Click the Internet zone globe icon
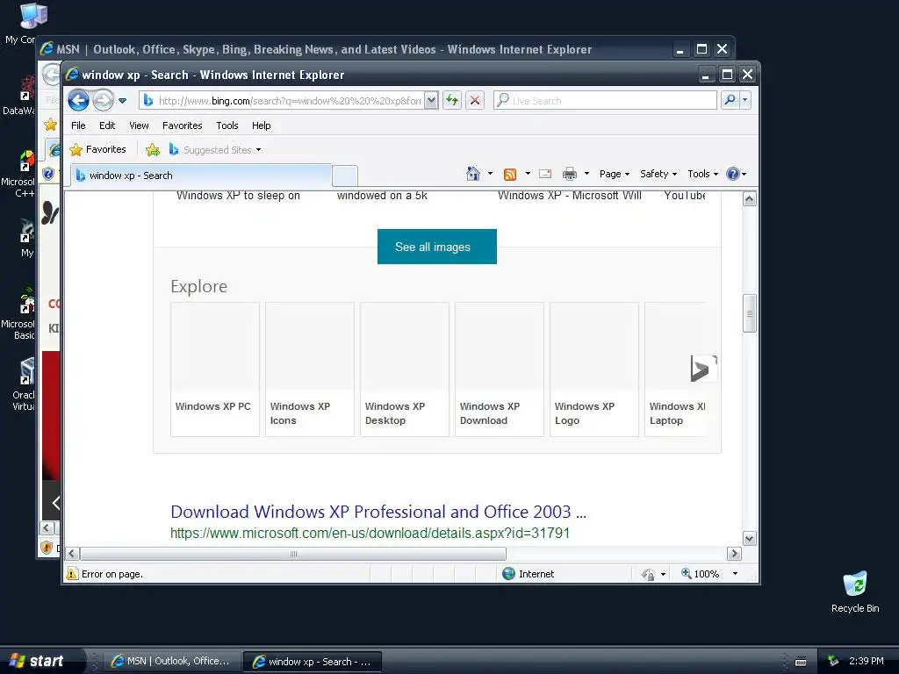 508,574
